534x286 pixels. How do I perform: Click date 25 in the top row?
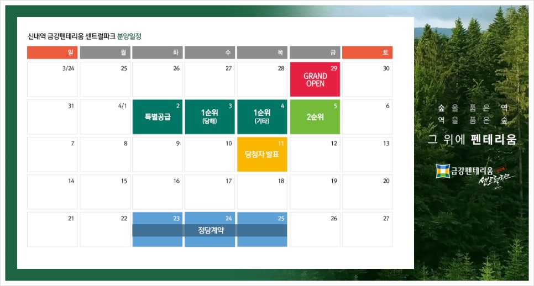tap(105, 80)
